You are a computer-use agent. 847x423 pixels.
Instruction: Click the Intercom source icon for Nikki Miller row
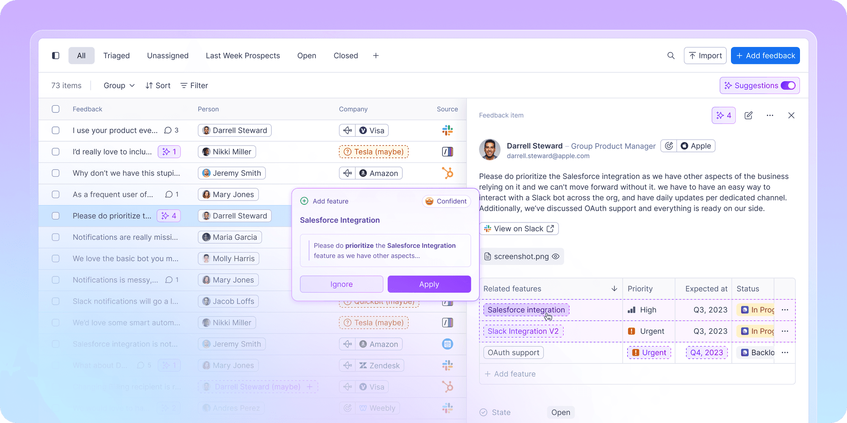tap(447, 151)
